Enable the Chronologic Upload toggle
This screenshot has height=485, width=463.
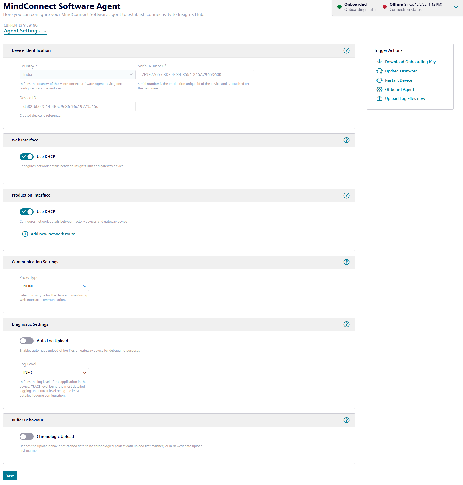point(27,436)
